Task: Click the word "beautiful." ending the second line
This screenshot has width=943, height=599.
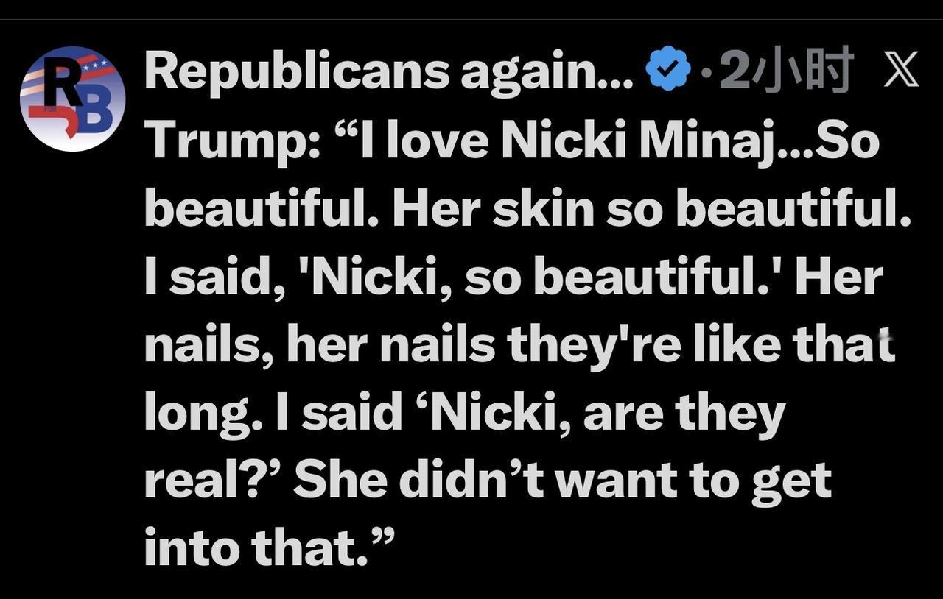Action: tap(792, 210)
